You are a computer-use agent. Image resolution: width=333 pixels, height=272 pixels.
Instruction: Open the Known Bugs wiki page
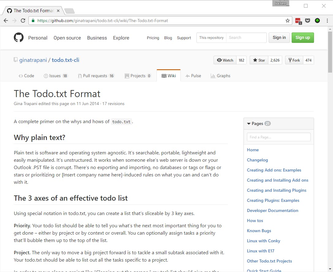[259, 231]
